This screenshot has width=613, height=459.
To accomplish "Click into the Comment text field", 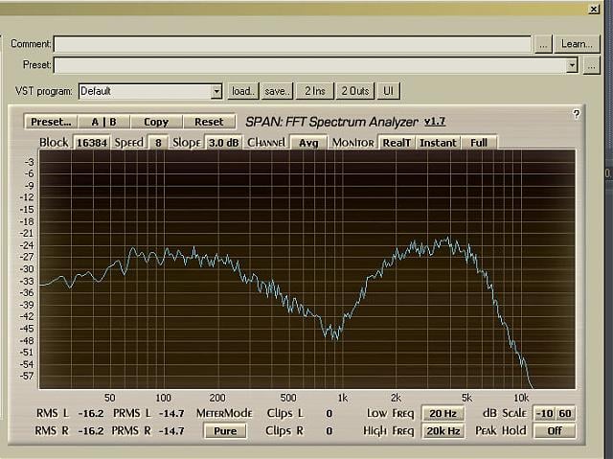I will point(292,44).
